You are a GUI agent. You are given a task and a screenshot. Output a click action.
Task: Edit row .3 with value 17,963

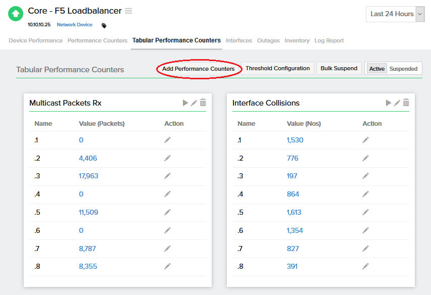167,176
